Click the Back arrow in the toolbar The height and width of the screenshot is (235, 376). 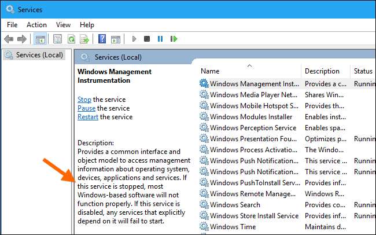9,39
